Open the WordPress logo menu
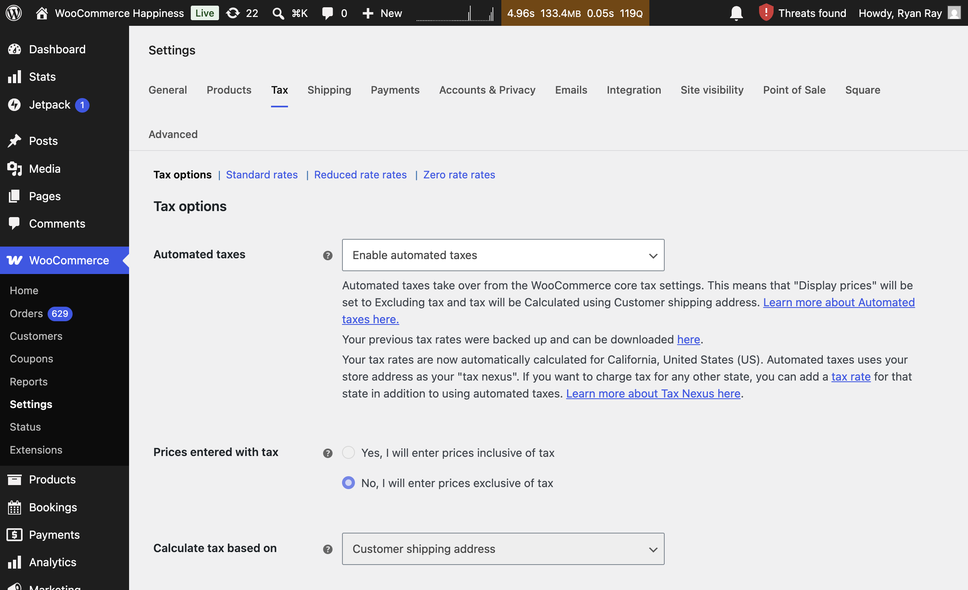968x590 pixels. coord(14,13)
